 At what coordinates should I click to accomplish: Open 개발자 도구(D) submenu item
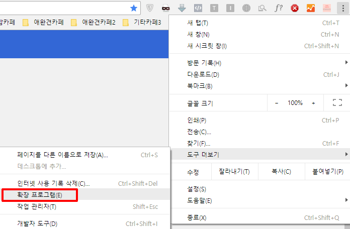[x=85, y=223]
